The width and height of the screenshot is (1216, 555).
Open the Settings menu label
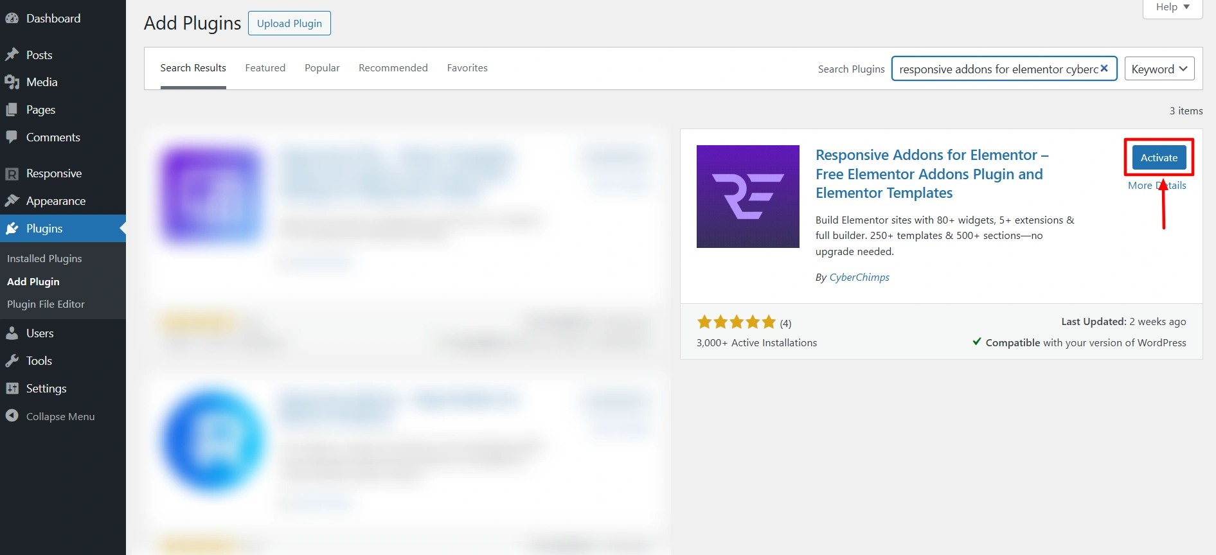[46, 389]
